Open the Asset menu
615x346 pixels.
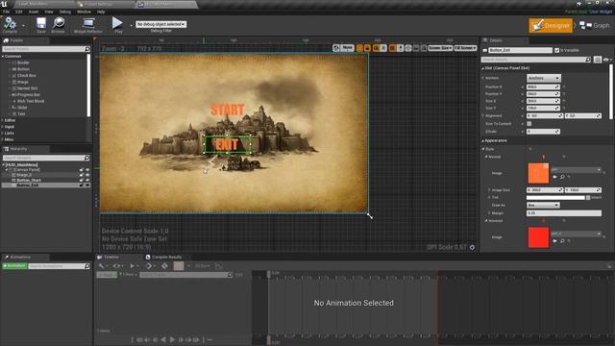pyautogui.click(x=34, y=12)
